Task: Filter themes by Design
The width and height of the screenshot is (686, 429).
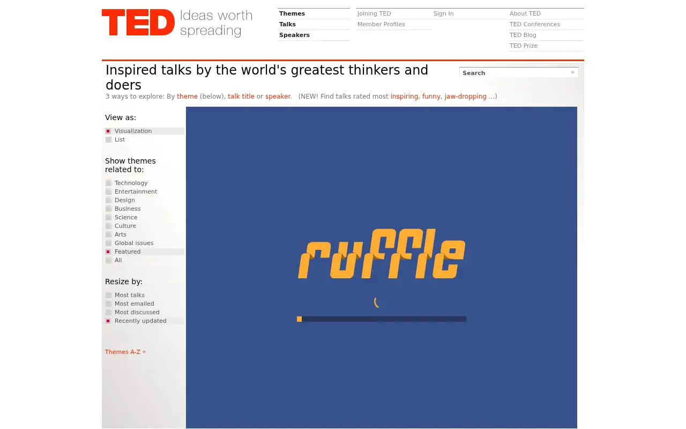Action: (144, 200)
